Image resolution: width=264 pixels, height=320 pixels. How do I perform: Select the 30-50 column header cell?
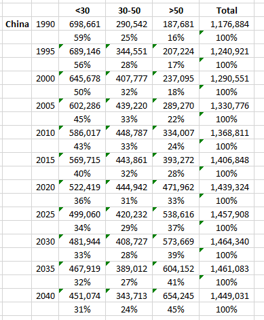click(x=129, y=10)
